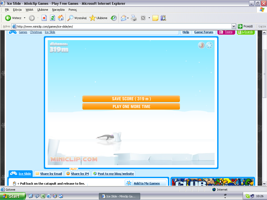Image resolution: width=267 pixels, height=200 pixels.
Task: Go to the Home page icon
Action: click(x=60, y=18)
